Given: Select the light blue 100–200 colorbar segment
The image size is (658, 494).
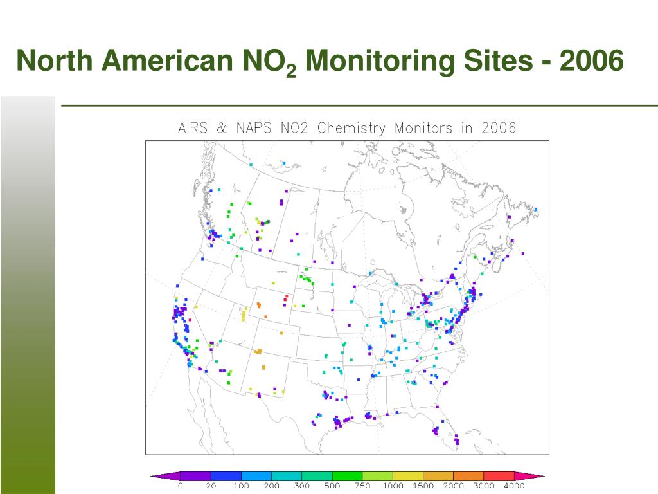Looking at the screenshot, I should [256, 476].
